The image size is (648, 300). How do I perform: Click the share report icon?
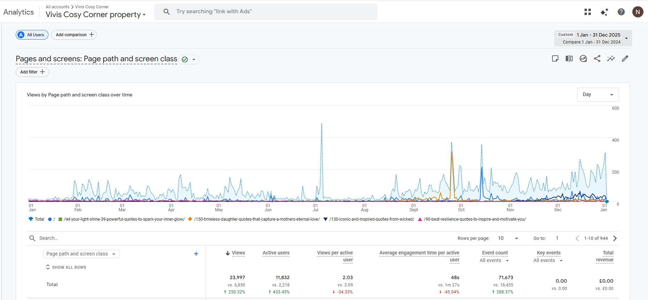point(597,58)
